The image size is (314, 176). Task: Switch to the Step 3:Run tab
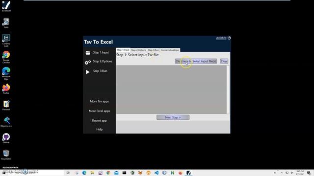pos(154,50)
